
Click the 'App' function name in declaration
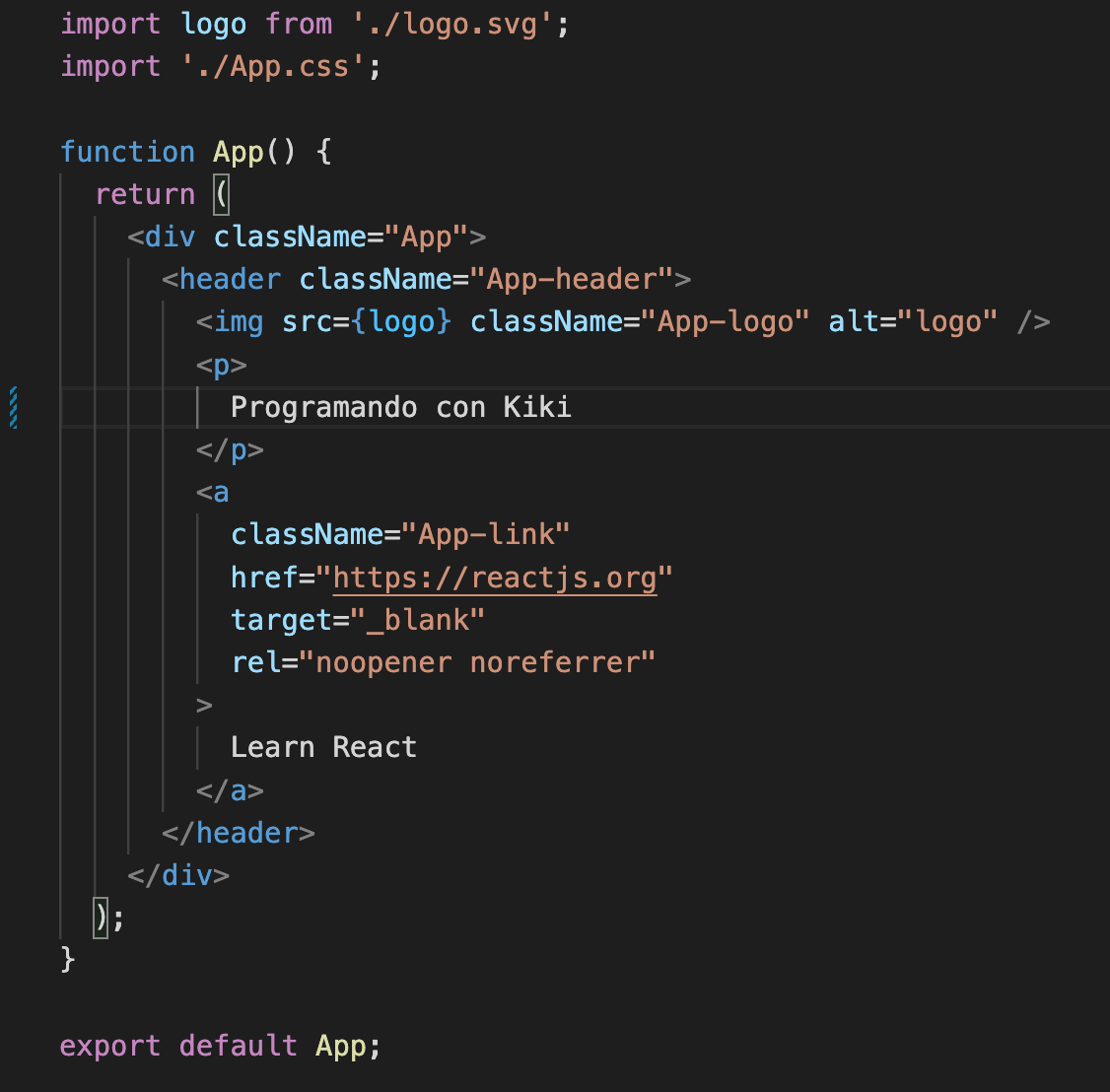tap(239, 153)
